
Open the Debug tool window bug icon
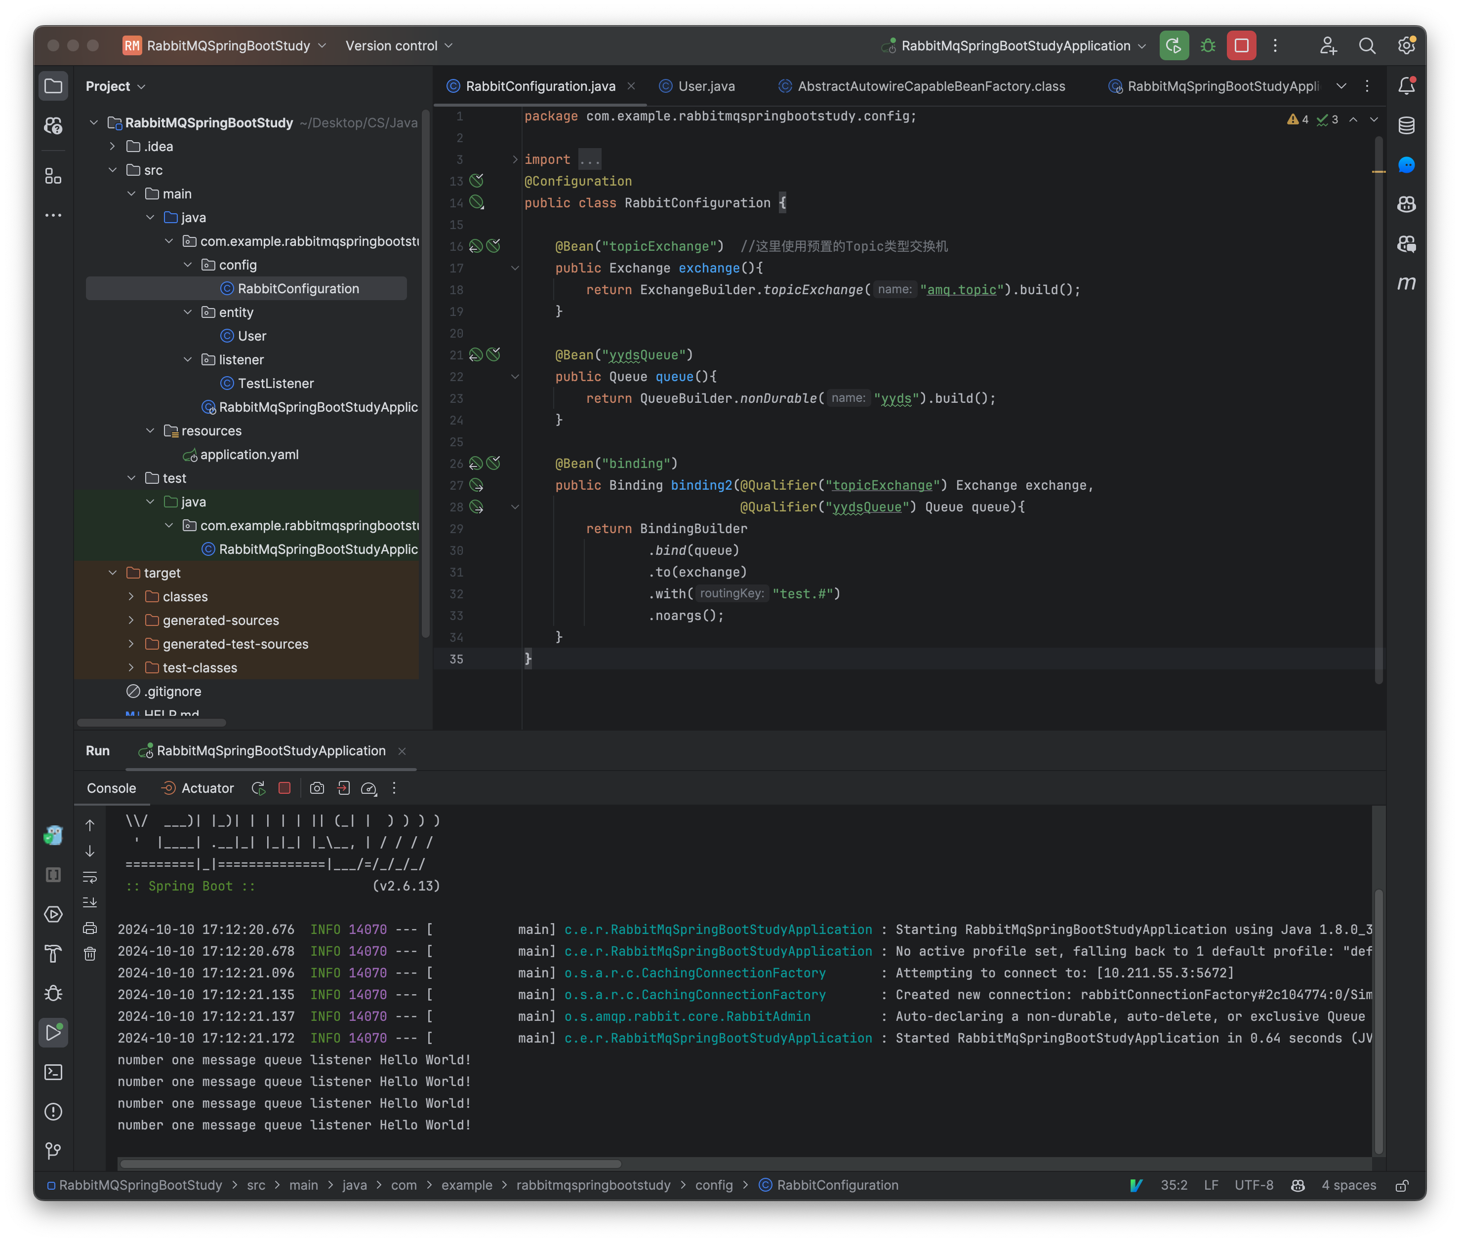[53, 994]
